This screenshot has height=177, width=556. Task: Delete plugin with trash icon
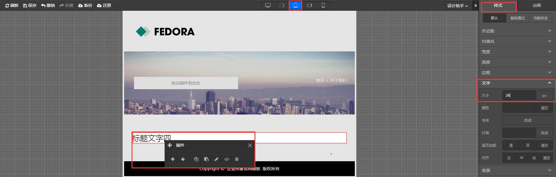(237, 159)
